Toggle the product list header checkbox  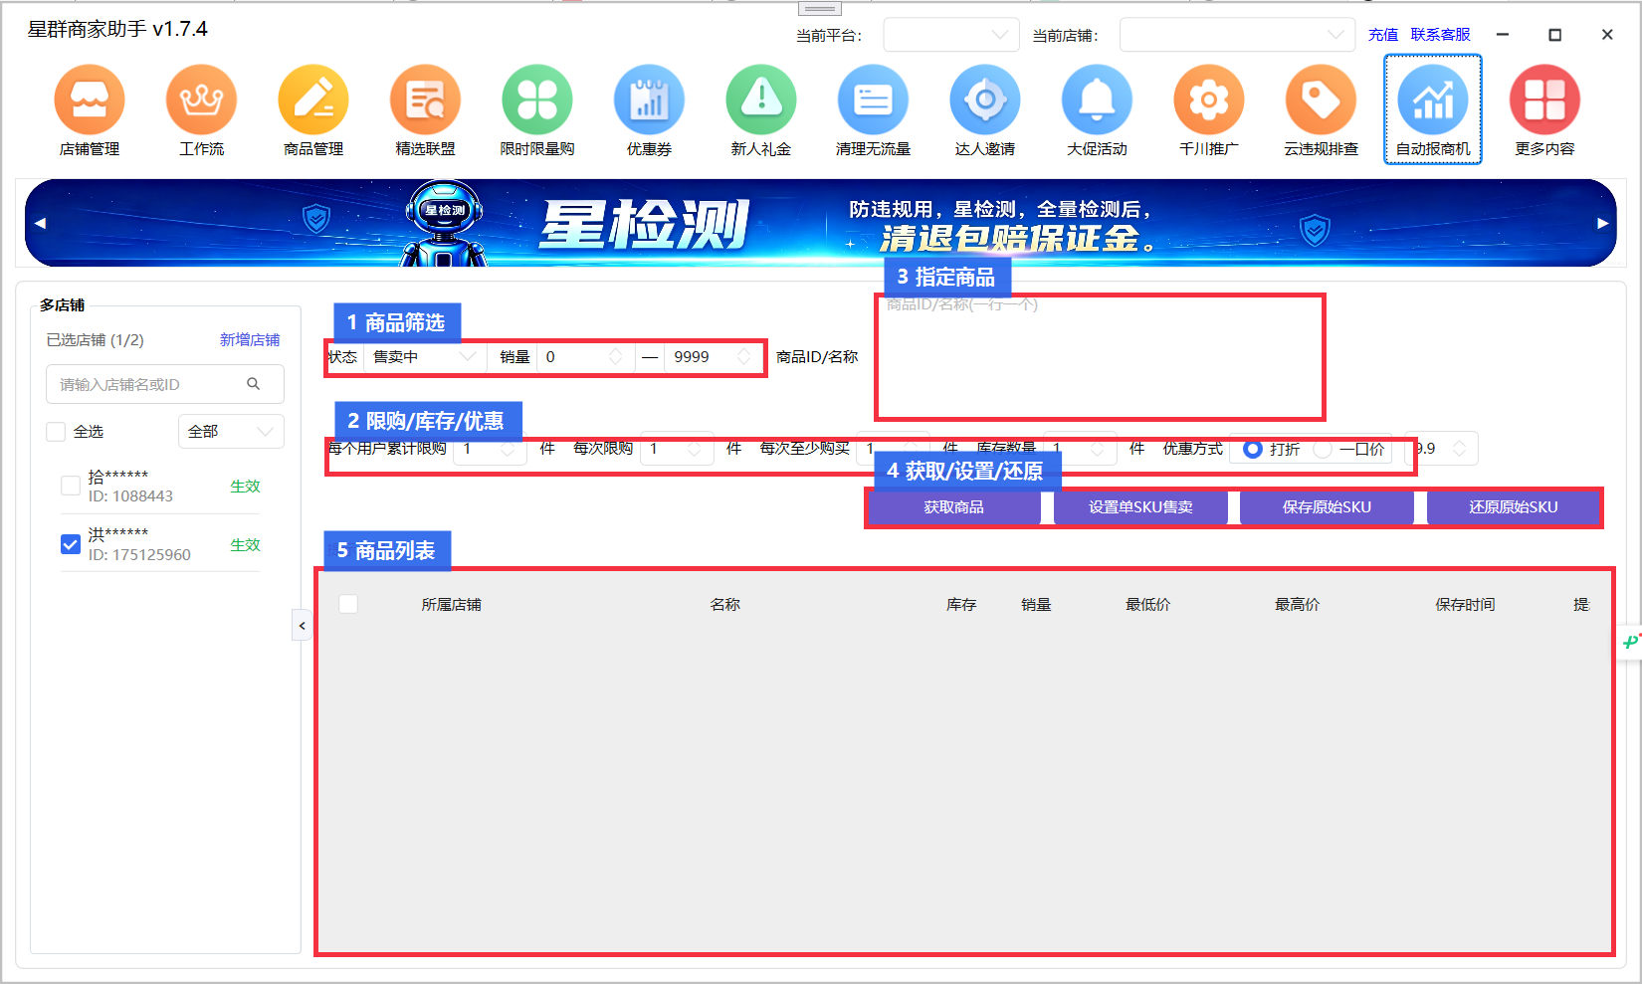coord(348,604)
